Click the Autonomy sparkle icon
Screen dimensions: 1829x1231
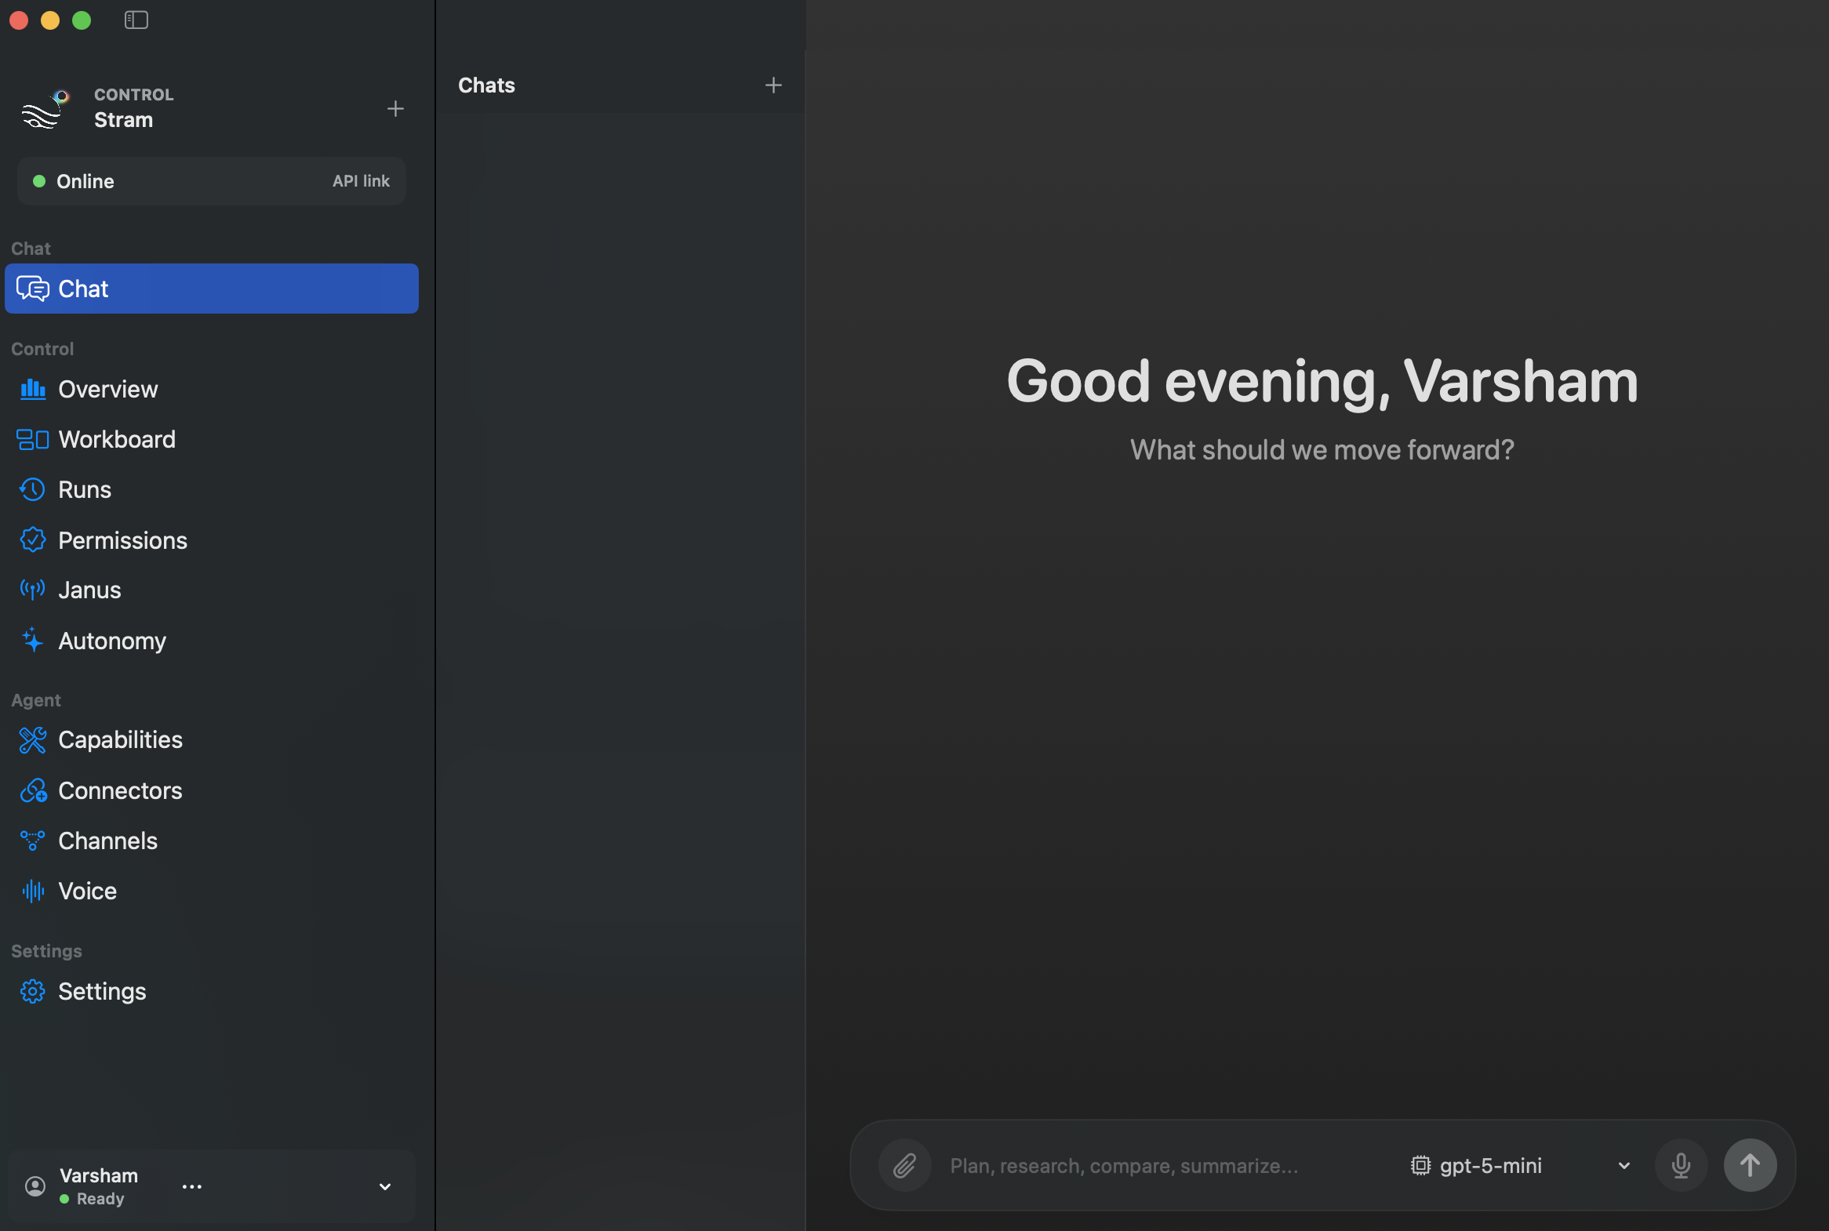pyautogui.click(x=33, y=641)
